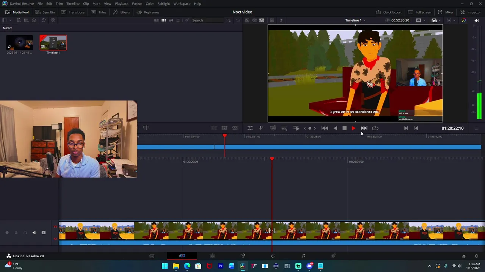Open the Playback menu

click(x=122, y=3)
